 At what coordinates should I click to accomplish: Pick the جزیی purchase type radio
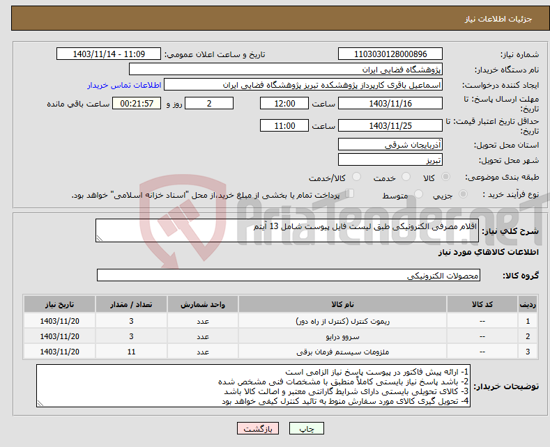coord(465,196)
